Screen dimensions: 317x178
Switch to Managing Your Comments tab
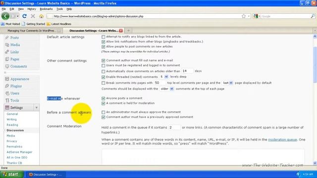point(31,31)
